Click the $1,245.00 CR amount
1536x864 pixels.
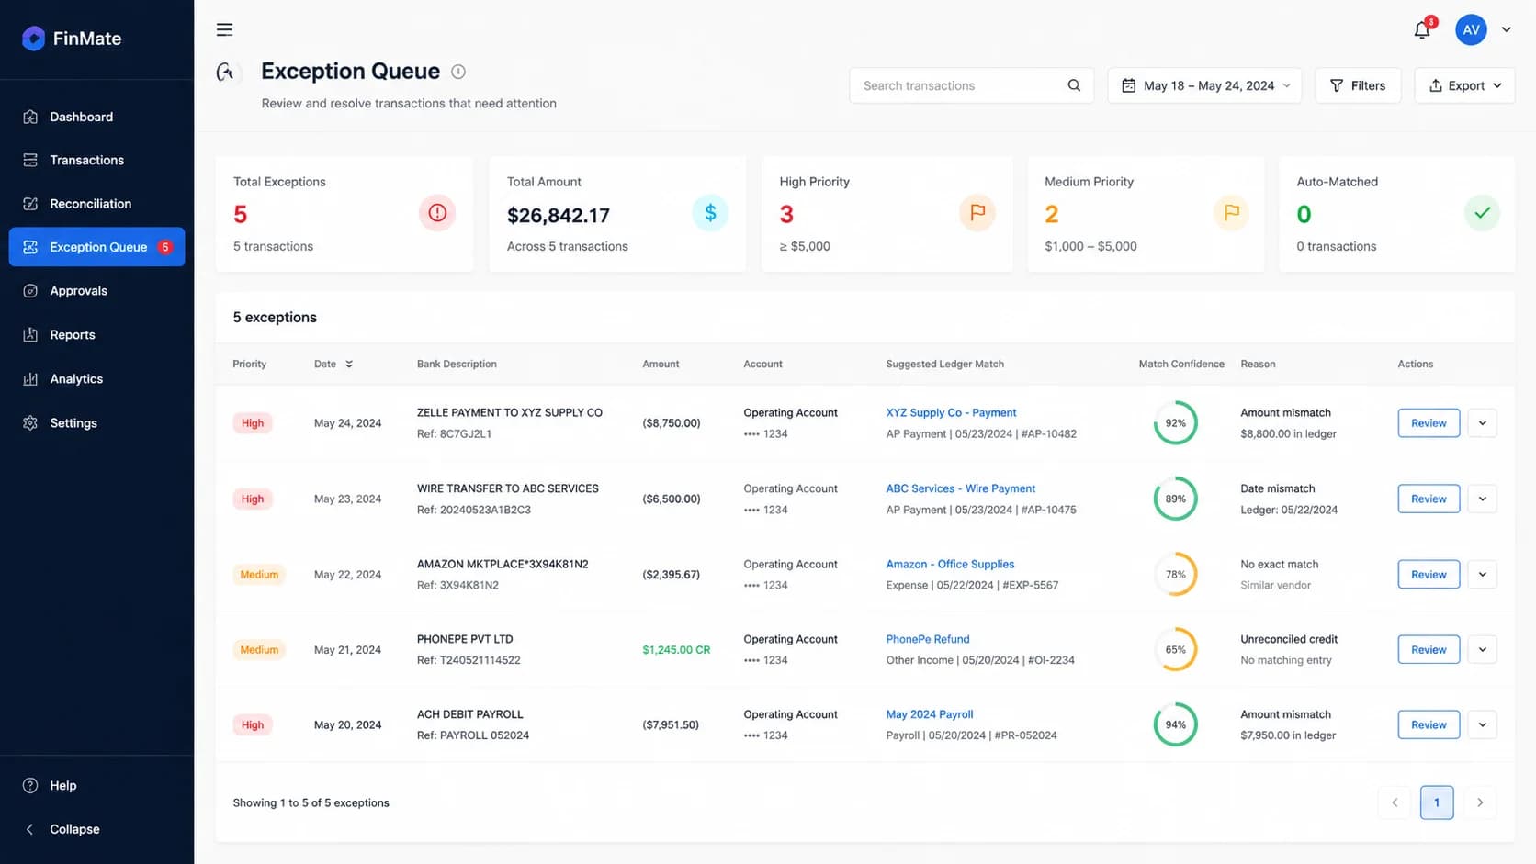click(x=676, y=650)
